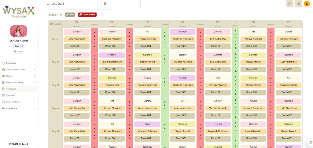Open the Timetable sidebar menu
Viewport: 313px width, 148px height.
coord(19,89)
